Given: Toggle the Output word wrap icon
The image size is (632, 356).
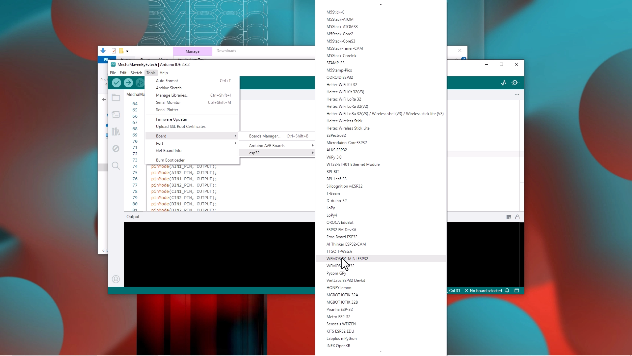Looking at the screenshot, I should coord(509,217).
